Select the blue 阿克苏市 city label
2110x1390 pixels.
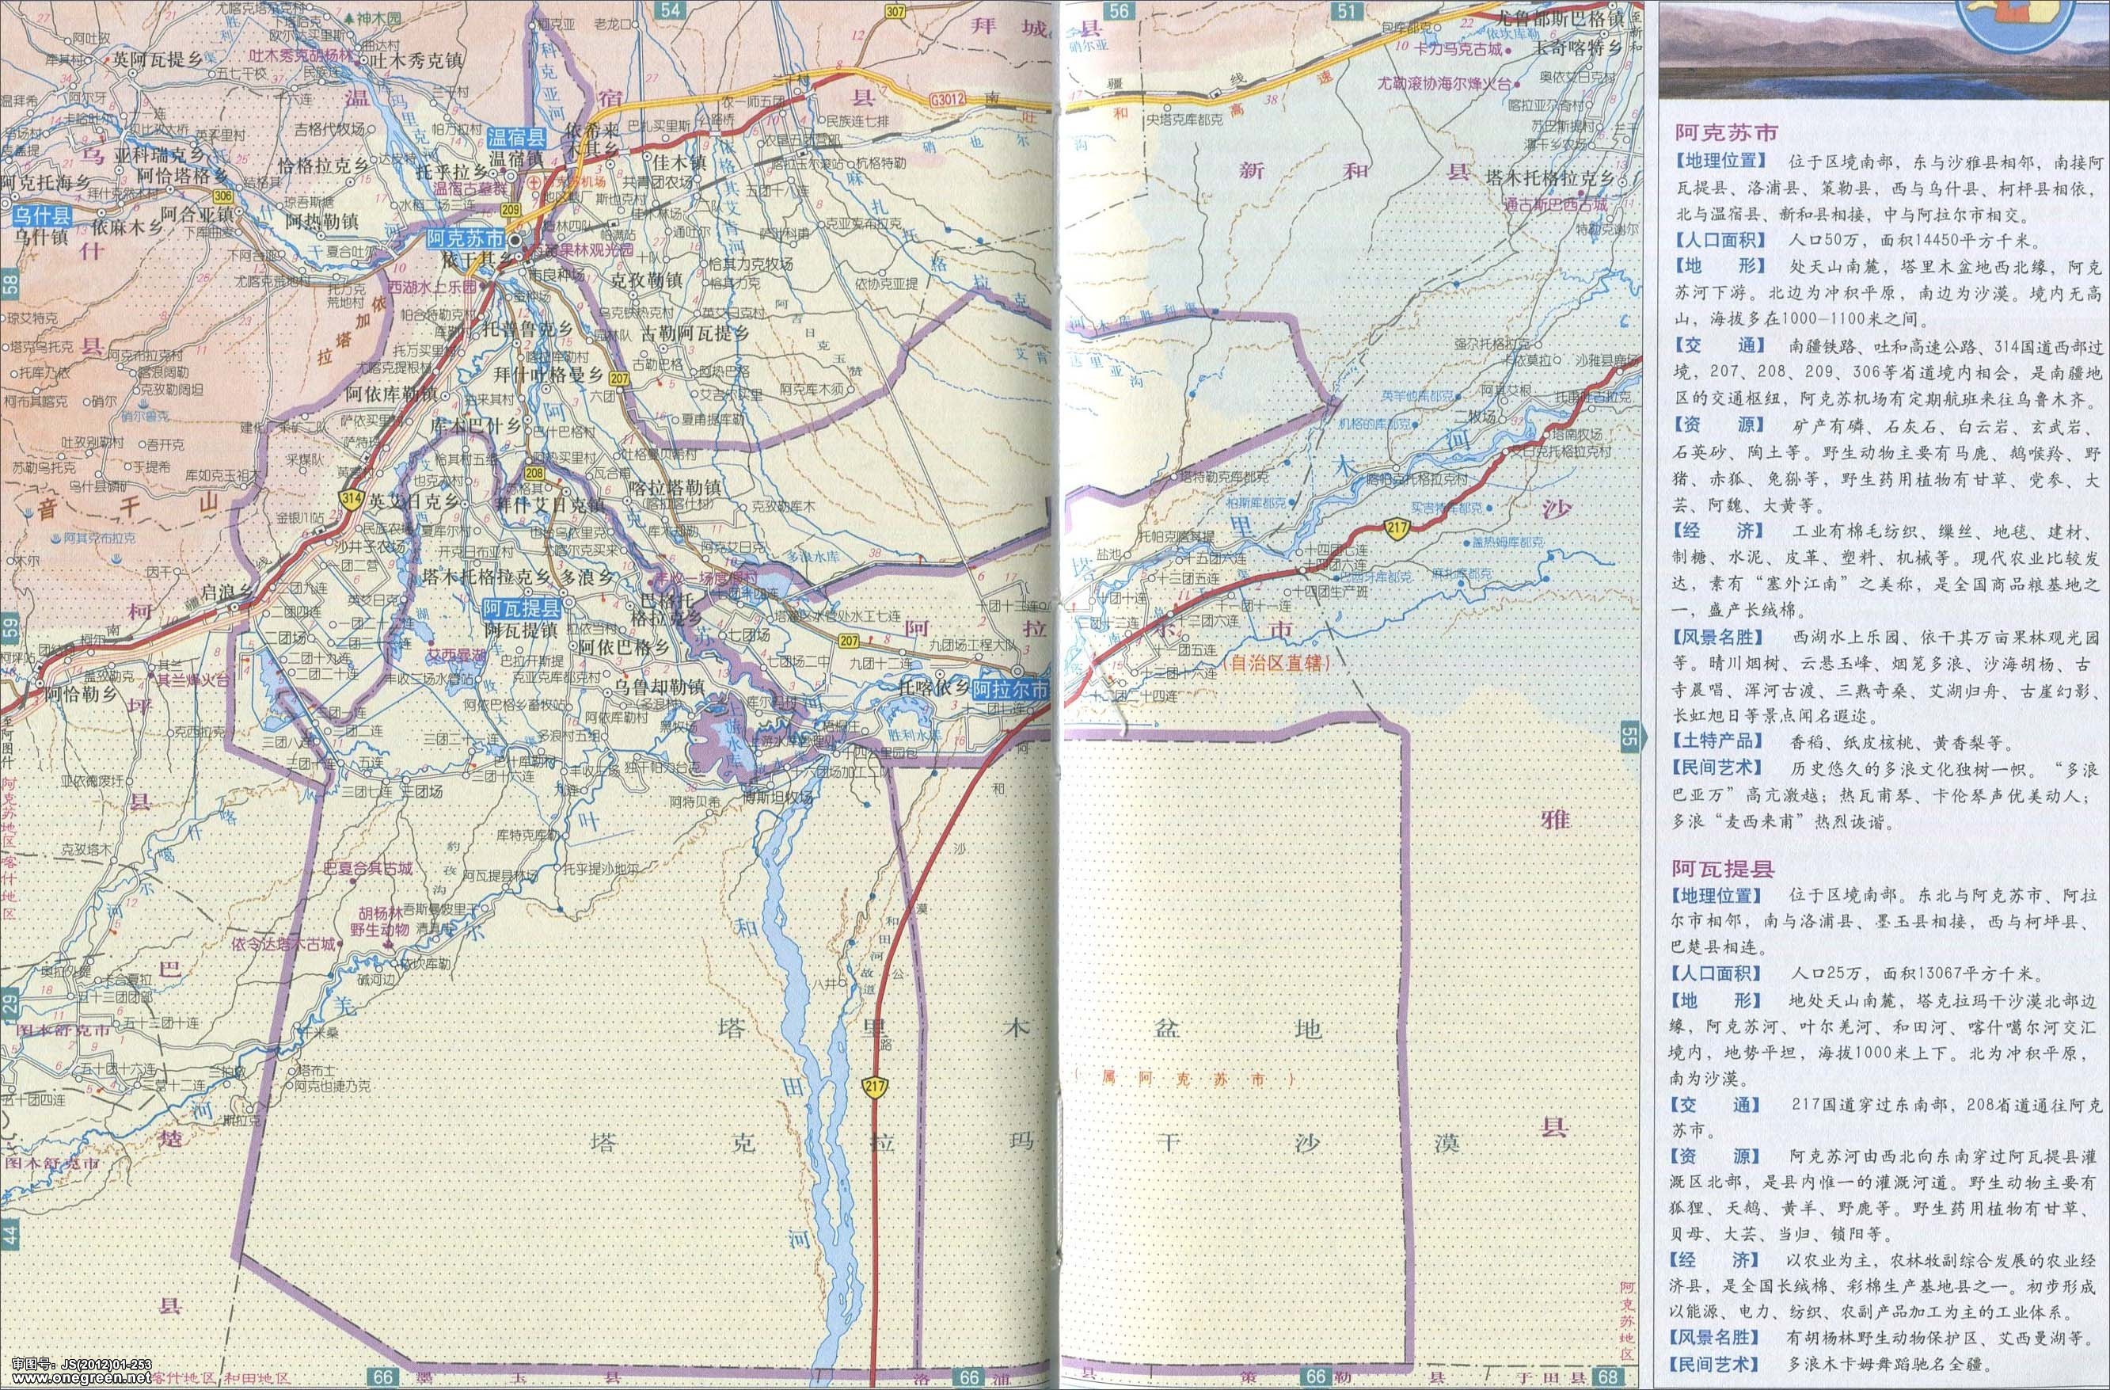[x=466, y=239]
